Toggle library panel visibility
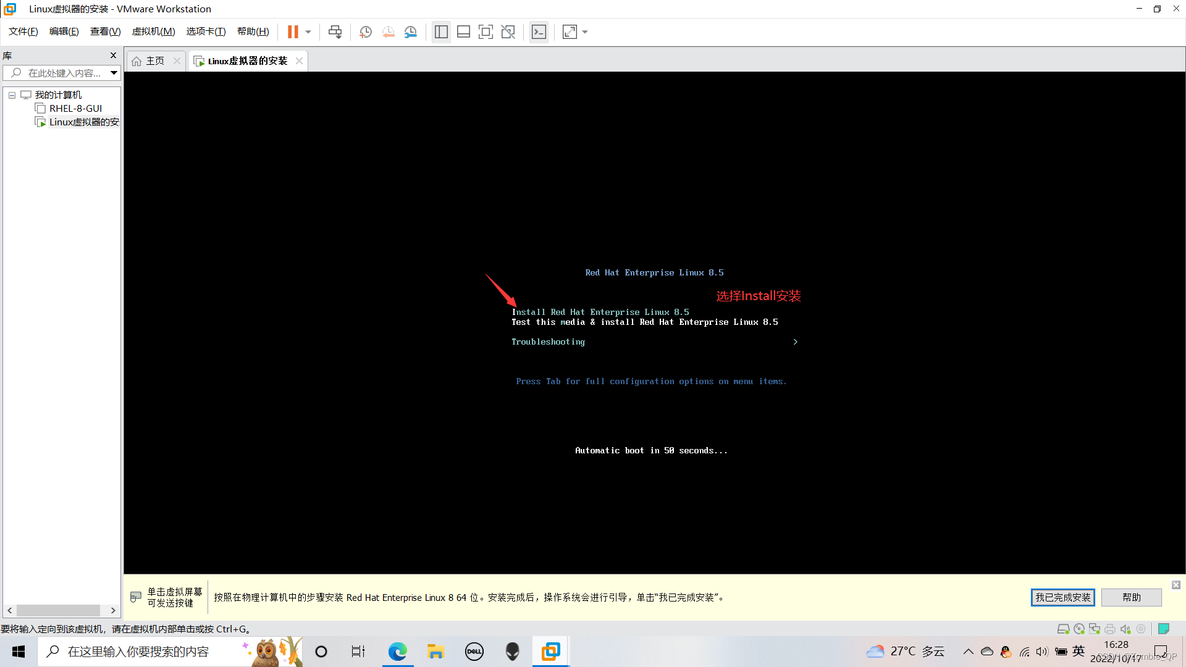Viewport: 1186px width, 667px height. [x=114, y=56]
